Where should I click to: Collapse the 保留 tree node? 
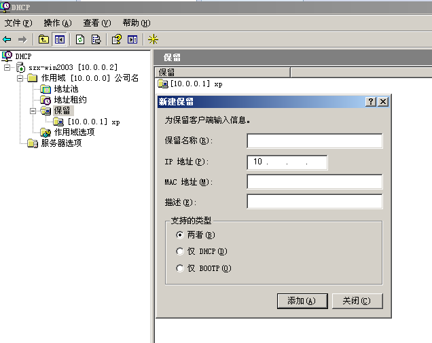pyautogui.click(x=33, y=111)
